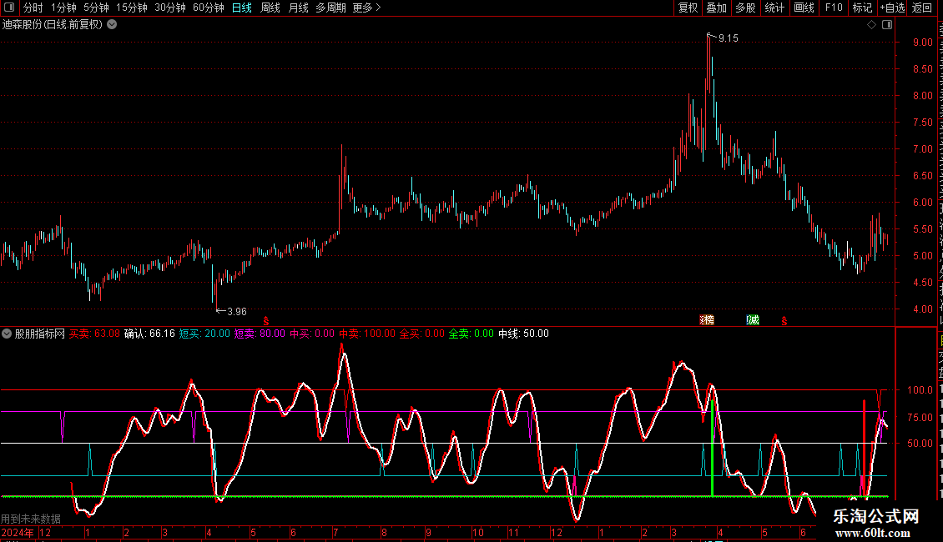Click the 股朋指标网 indicator name

pyautogui.click(x=40, y=334)
